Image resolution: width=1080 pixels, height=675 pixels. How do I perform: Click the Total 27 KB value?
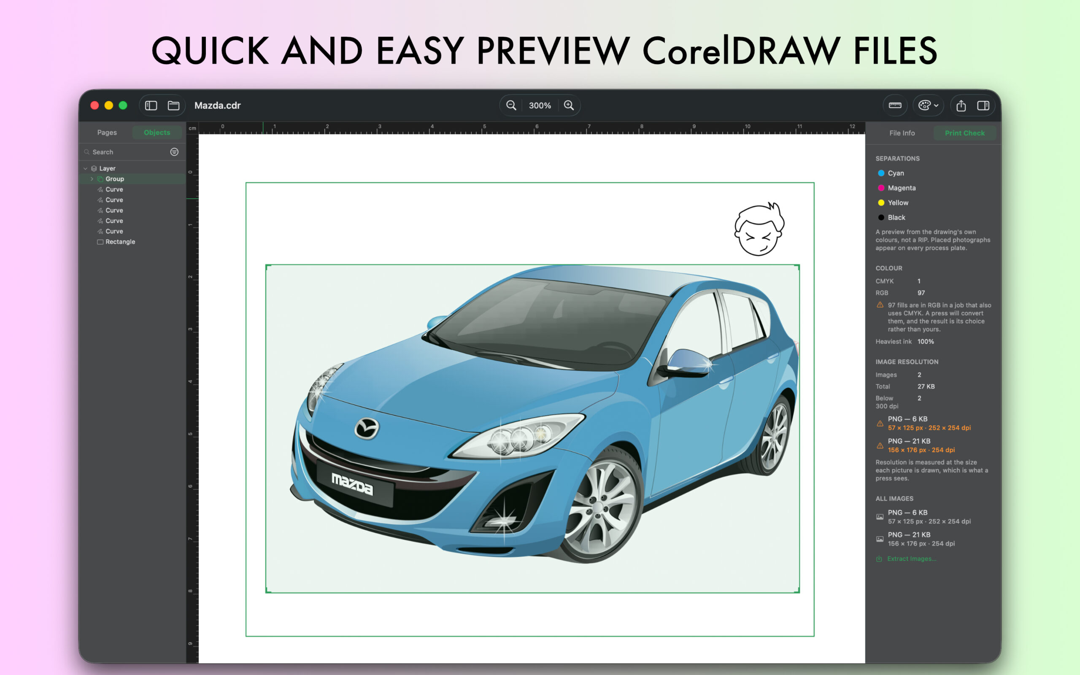coord(926,386)
